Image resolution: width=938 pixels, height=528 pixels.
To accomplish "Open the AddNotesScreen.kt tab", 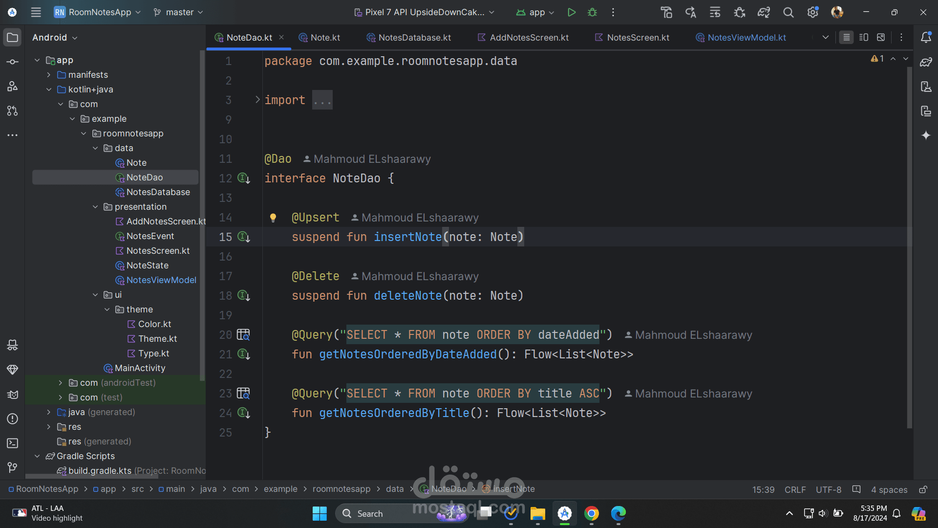I will click(x=529, y=38).
